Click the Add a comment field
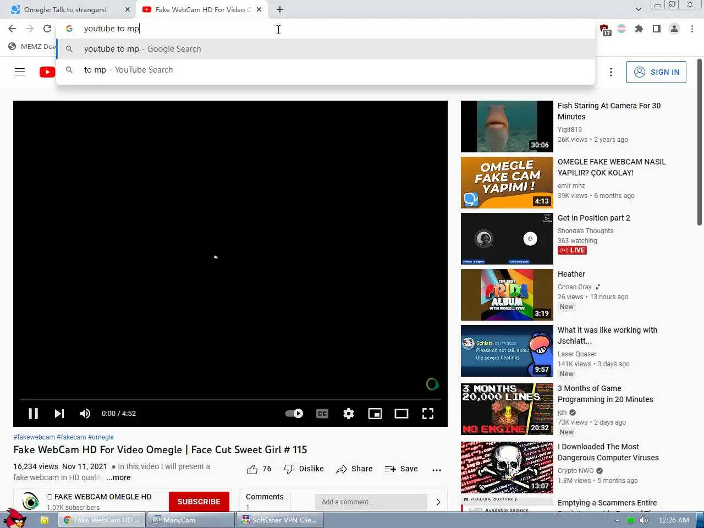Image resolution: width=704 pixels, height=528 pixels. pos(371,502)
